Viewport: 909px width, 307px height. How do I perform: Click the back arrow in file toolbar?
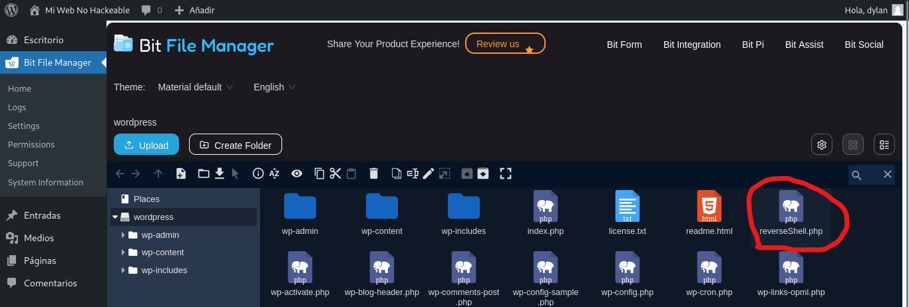(x=120, y=173)
